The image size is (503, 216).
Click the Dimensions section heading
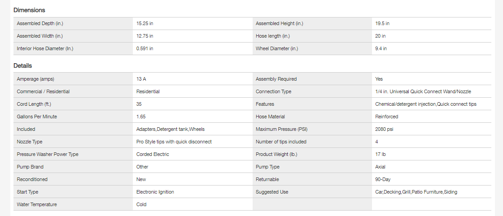pos(29,10)
